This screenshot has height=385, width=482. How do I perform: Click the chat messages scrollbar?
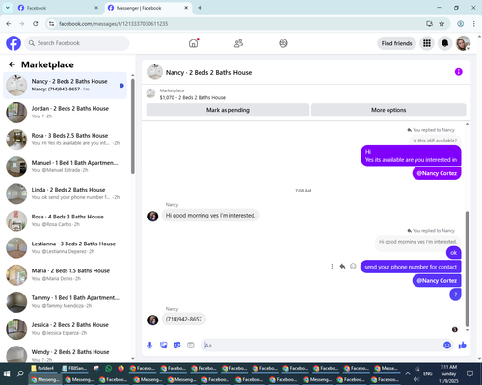[x=467, y=269]
